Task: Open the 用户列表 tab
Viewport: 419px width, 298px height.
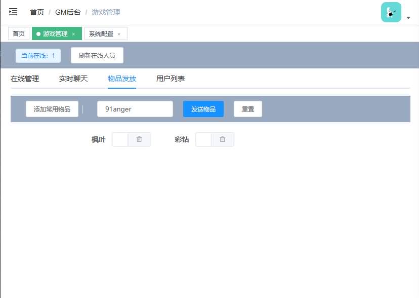Action: [x=170, y=79]
